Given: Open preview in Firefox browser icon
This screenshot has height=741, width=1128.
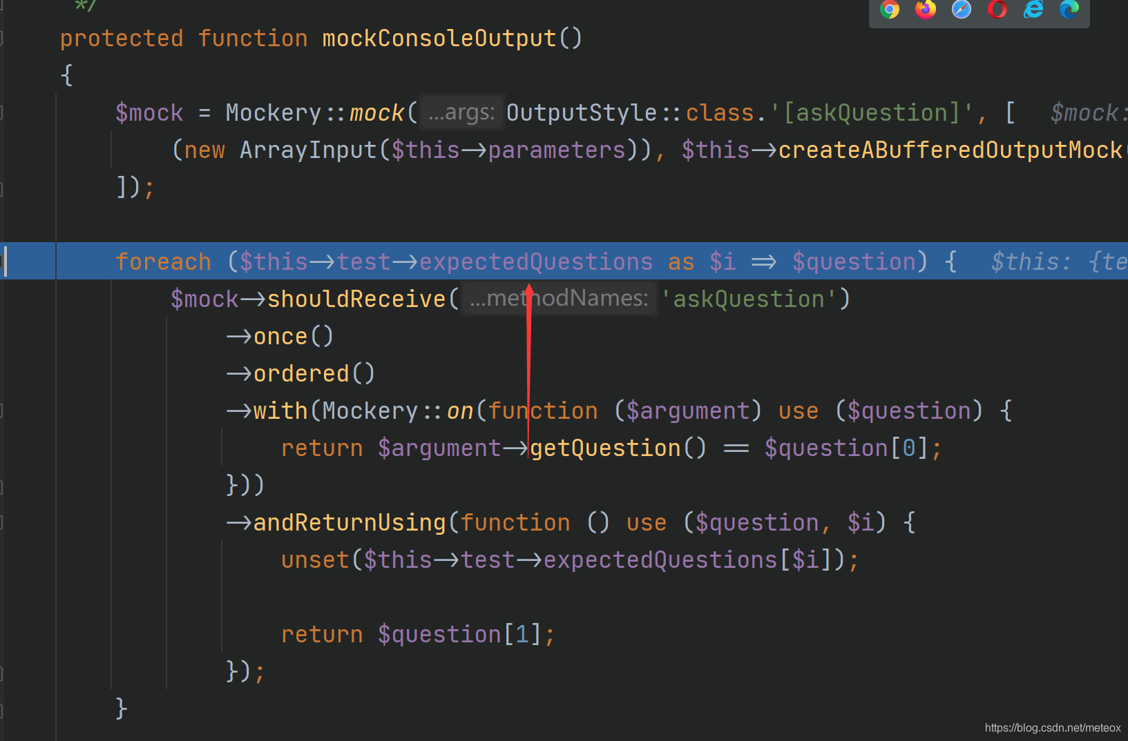Looking at the screenshot, I should tap(926, 9).
